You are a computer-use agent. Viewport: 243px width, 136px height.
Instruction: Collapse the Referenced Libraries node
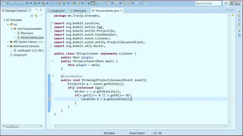8,46
